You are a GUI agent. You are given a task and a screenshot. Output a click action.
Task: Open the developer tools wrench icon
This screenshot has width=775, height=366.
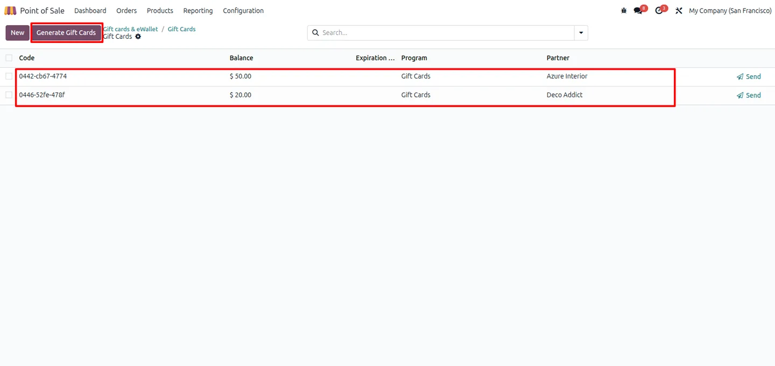pyautogui.click(x=679, y=11)
